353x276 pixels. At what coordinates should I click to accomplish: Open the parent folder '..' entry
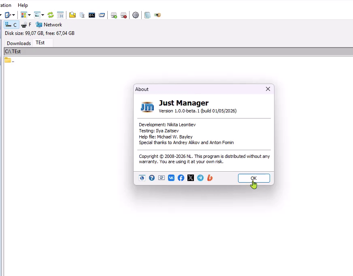[9, 60]
